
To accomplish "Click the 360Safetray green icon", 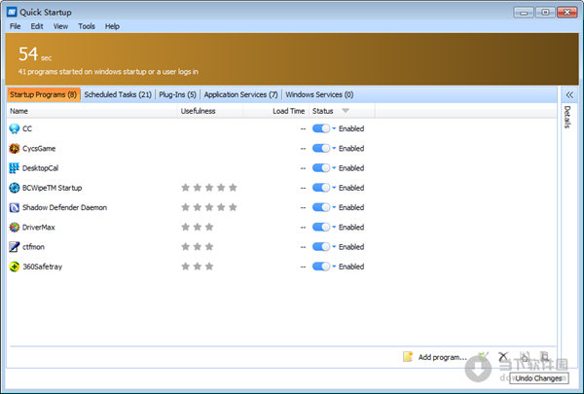I will click(15, 267).
